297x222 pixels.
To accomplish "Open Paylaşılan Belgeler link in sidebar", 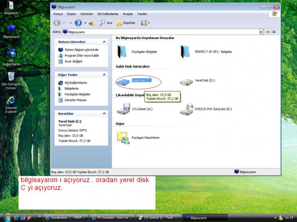I will tap(77, 94).
